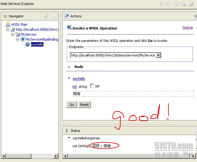Collapse the MyServiceHttpBinding tree node
Screen dimensions: 197x162
click(18, 39)
